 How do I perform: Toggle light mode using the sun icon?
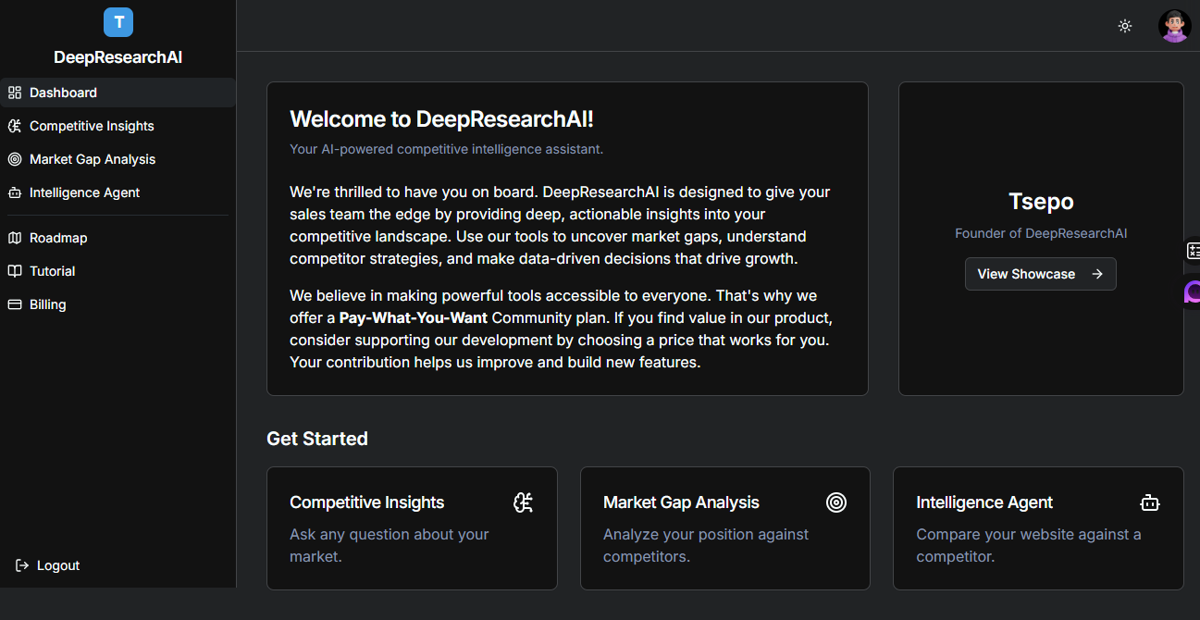(1125, 26)
